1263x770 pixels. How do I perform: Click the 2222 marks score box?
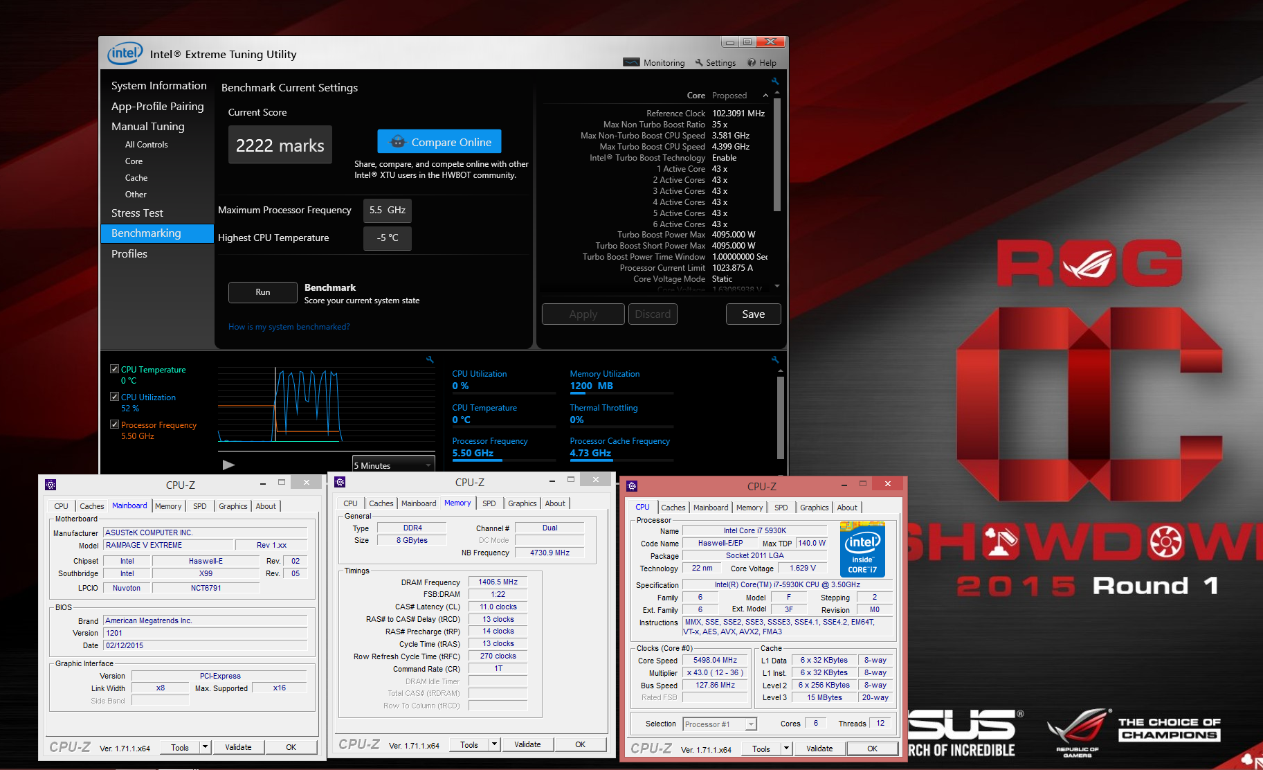[280, 145]
